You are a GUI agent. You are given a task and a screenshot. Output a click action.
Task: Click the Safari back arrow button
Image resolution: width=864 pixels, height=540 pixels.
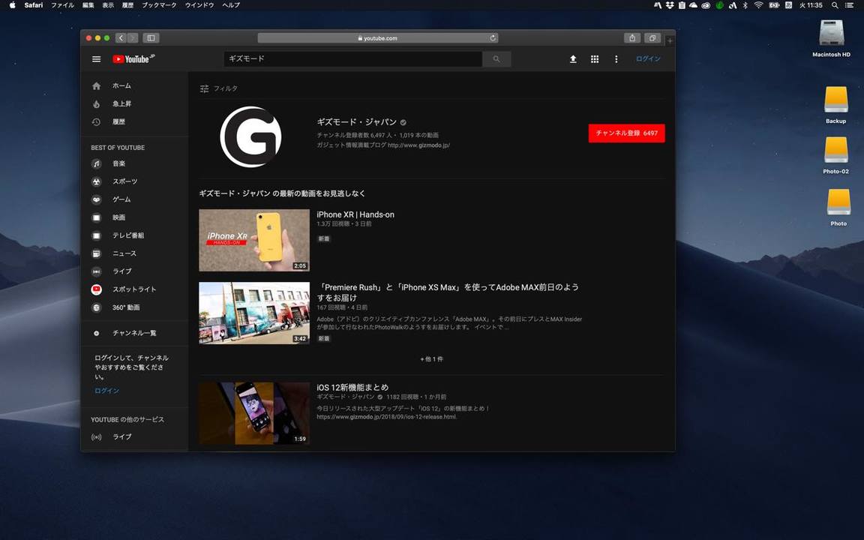click(121, 38)
